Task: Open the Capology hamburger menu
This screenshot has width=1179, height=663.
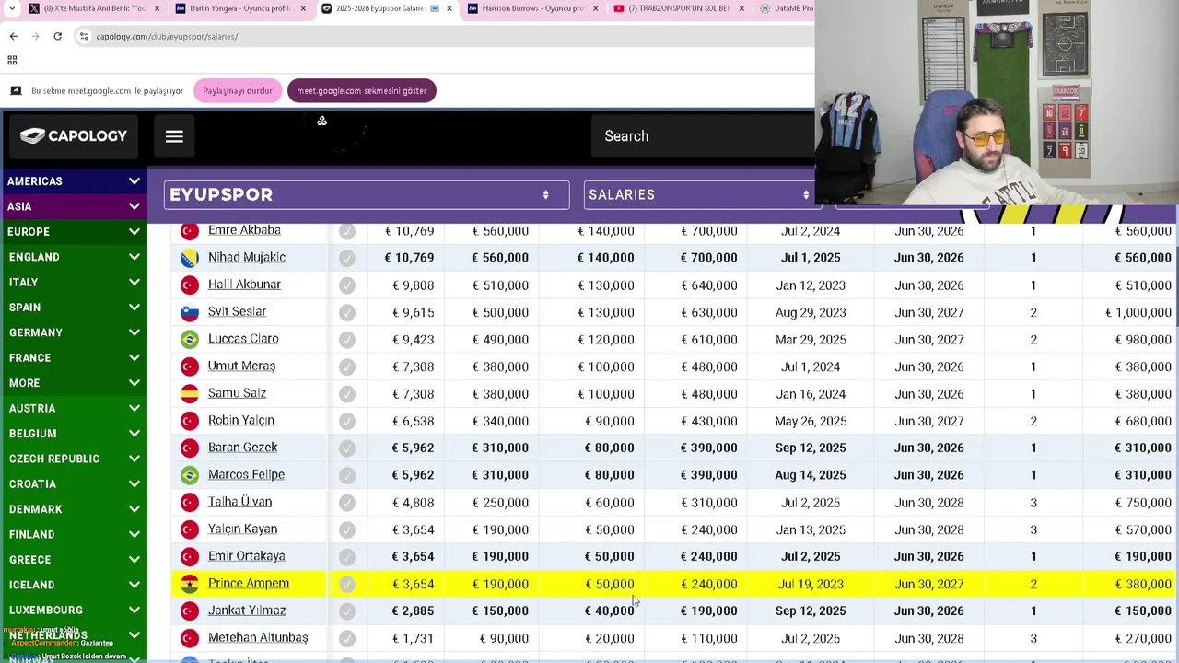Action: click(174, 136)
